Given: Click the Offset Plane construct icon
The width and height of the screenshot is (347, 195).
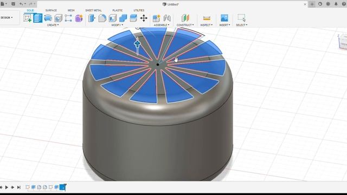Looking at the screenshot, I should click(185, 18).
